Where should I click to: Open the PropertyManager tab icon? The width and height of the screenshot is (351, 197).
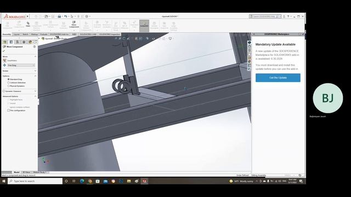pyautogui.click(x=11, y=42)
